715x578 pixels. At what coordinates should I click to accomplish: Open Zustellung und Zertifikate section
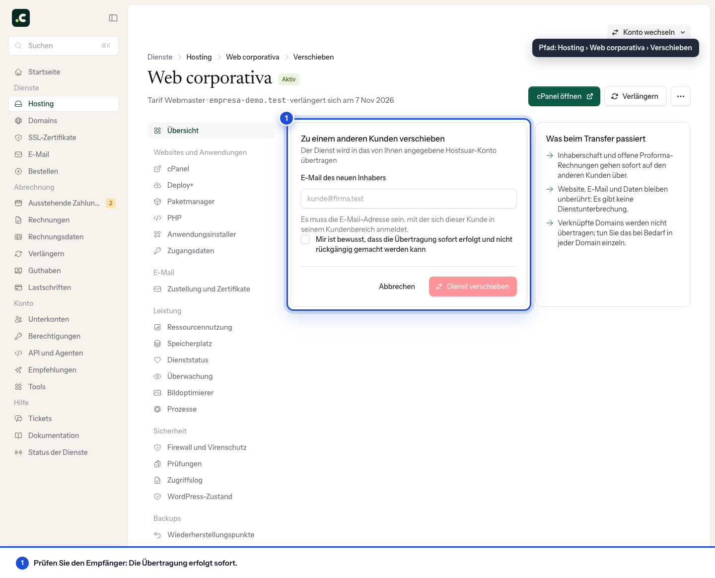pos(211,289)
